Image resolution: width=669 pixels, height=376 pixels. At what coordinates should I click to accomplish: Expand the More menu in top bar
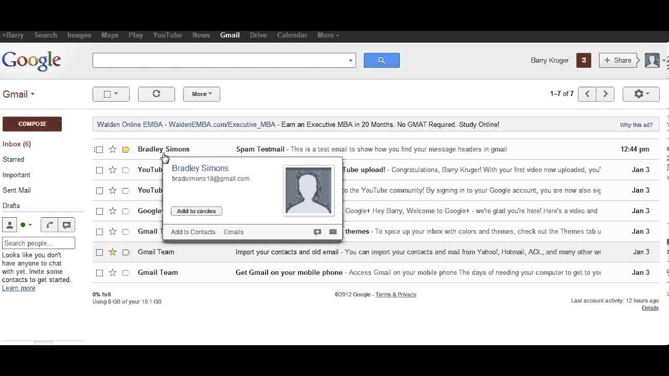(x=328, y=35)
